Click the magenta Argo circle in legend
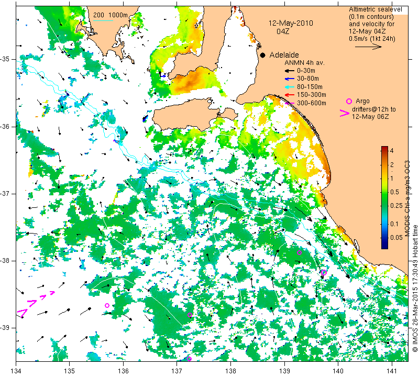 (349, 101)
